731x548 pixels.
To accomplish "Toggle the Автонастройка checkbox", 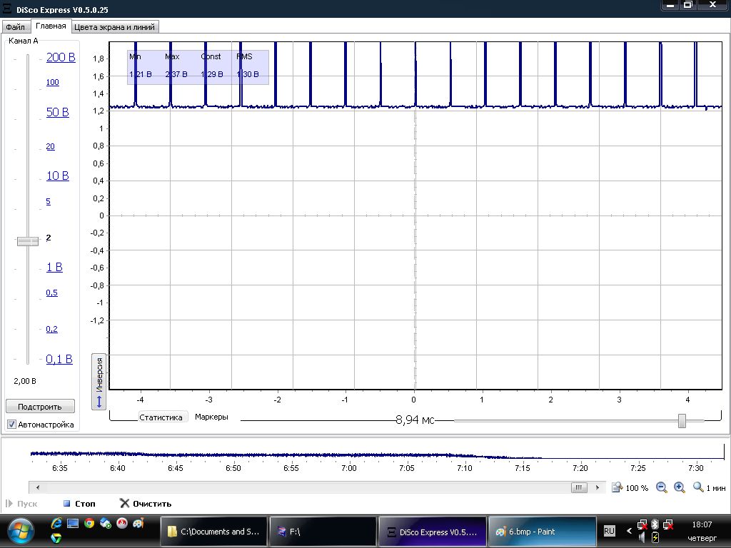I will click(x=11, y=425).
